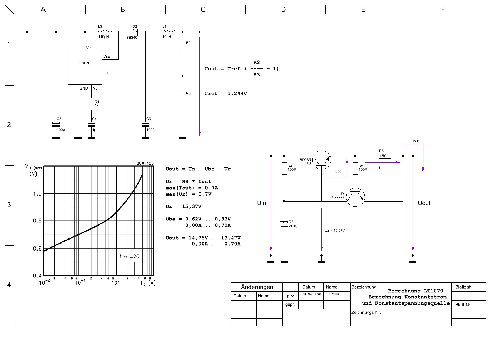The image size is (502, 355).
Task: Click ground symbol below resistor R3
Action: 183,138
